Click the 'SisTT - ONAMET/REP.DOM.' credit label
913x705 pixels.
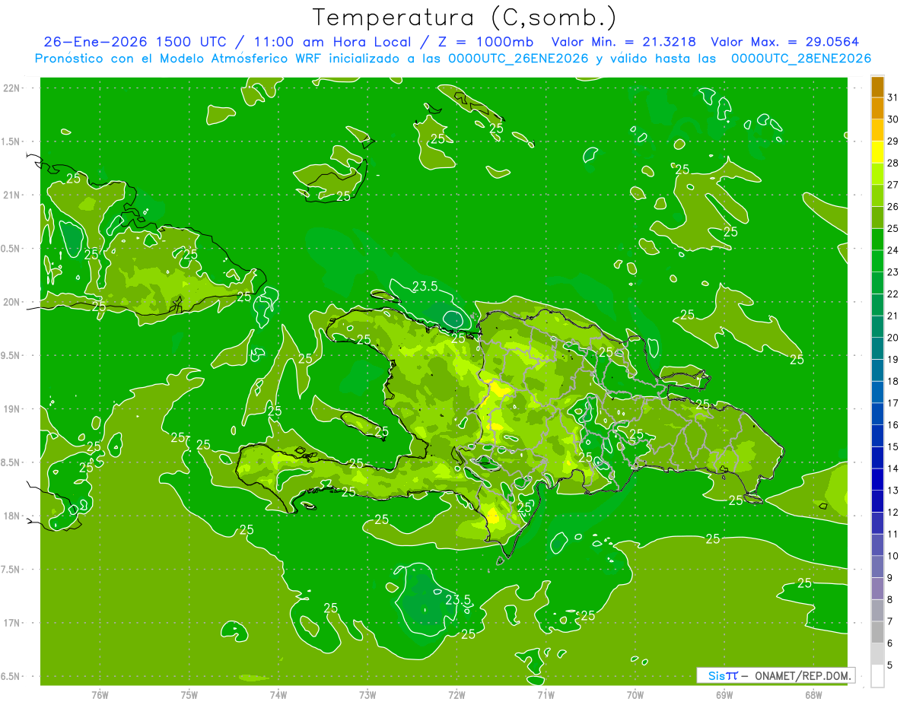point(775,675)
